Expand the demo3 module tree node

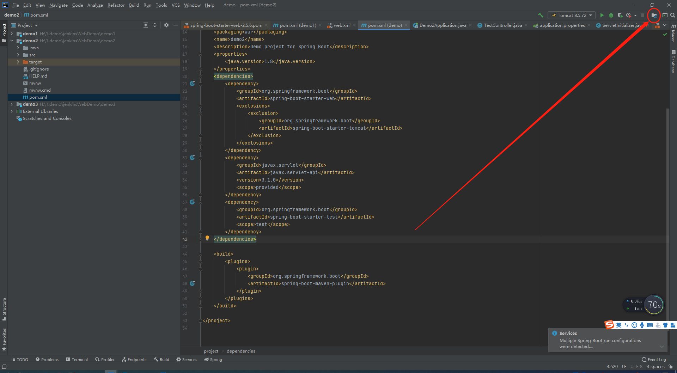tap(12, 104)
